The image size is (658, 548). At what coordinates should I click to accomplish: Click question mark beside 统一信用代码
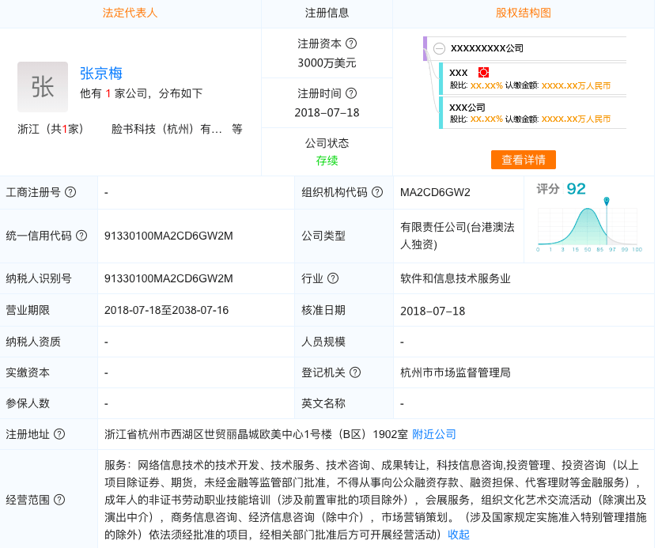click(81, 236)
